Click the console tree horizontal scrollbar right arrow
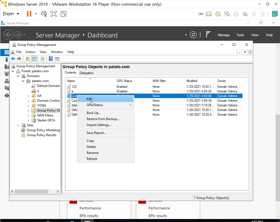The width and height of the screenshot is (280, 222). point(57,191)
